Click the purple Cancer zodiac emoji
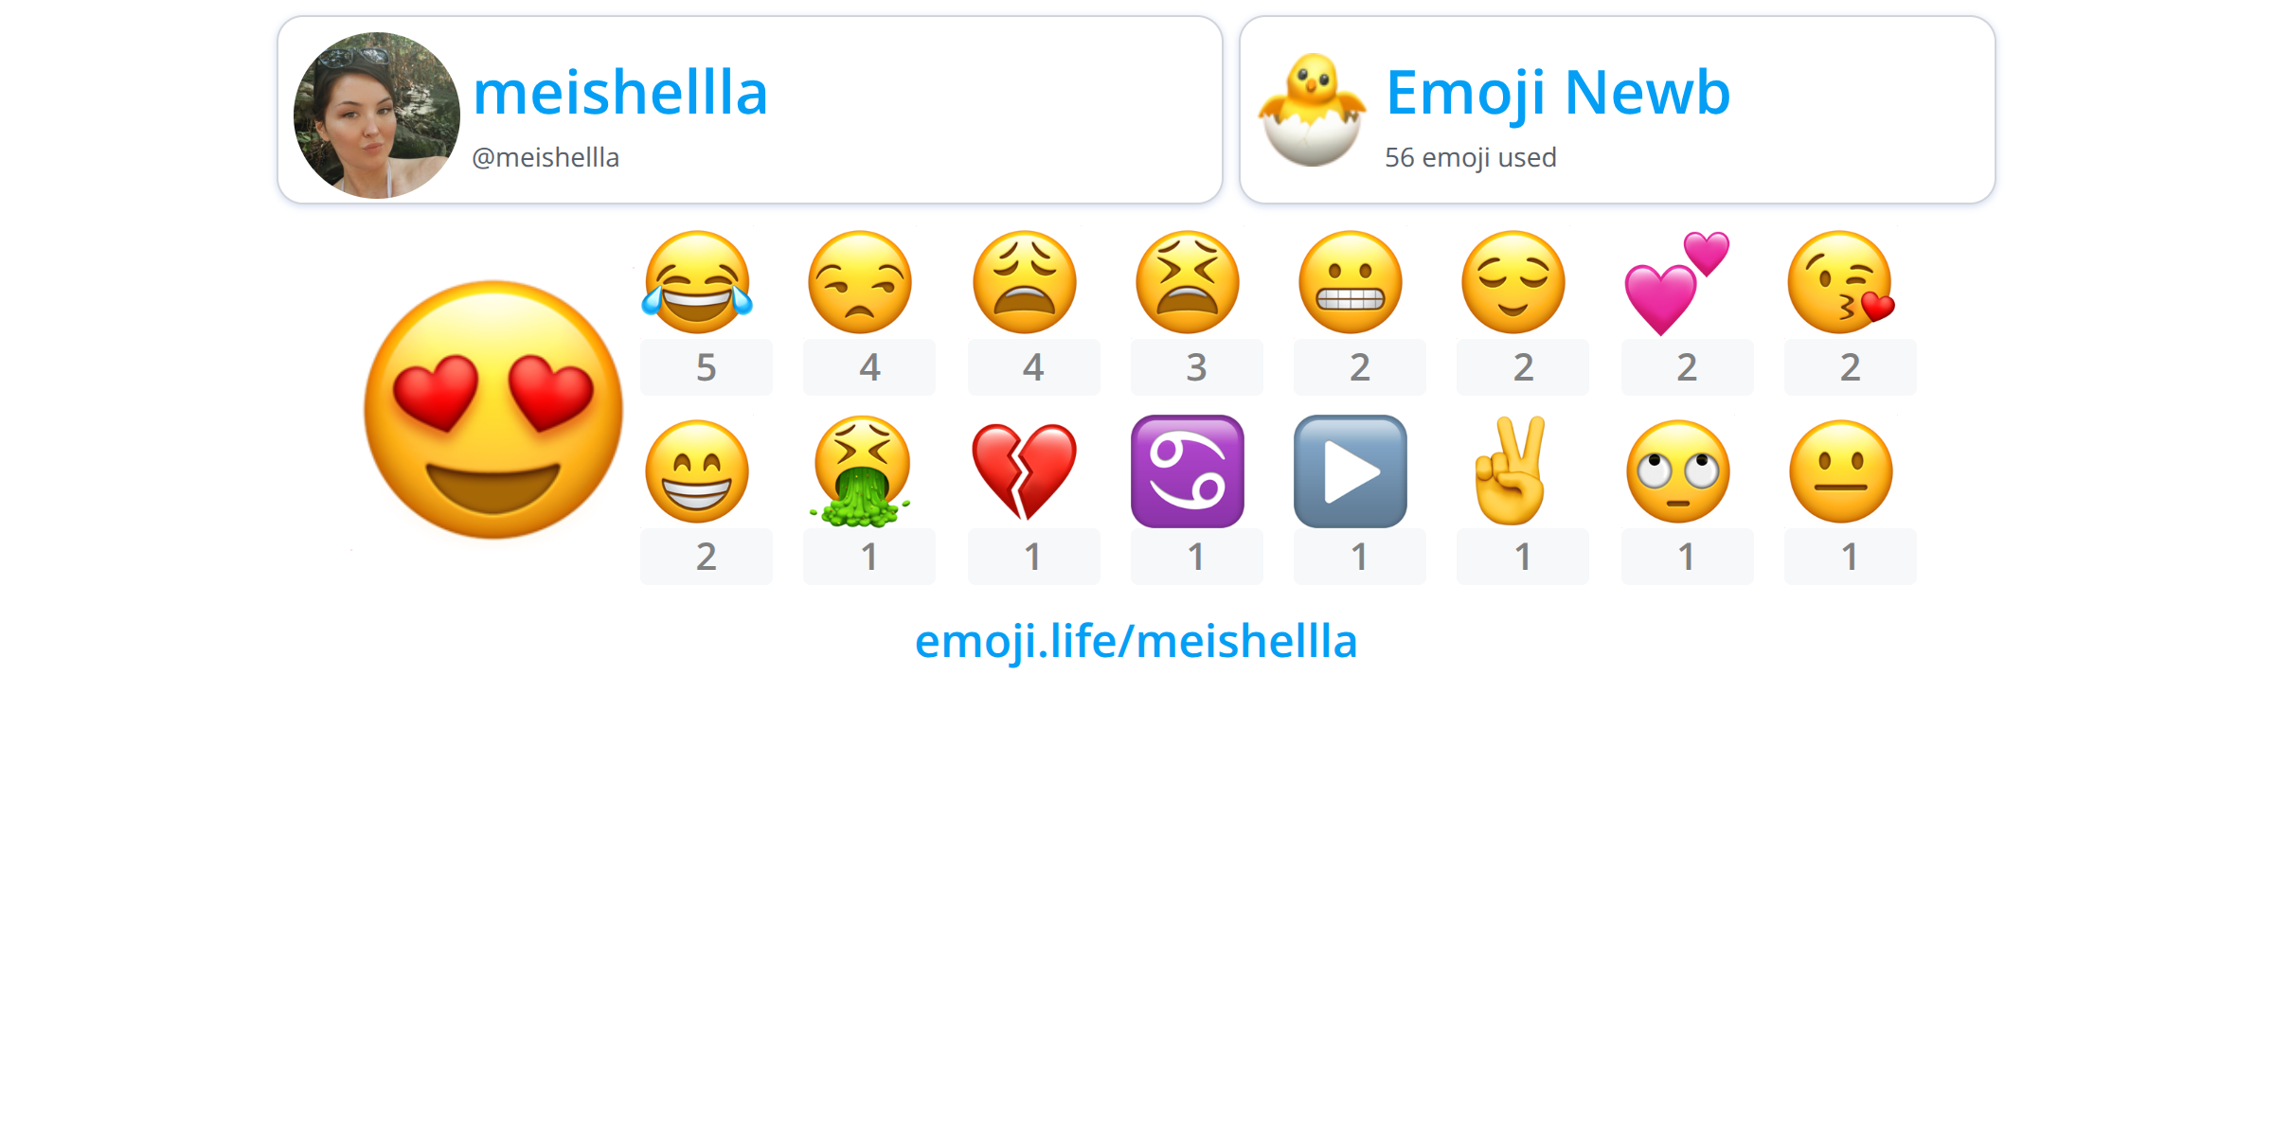Screen dimensions: 2273x1136 click(1188, 471)
